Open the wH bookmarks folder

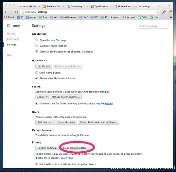coord(54,17)
